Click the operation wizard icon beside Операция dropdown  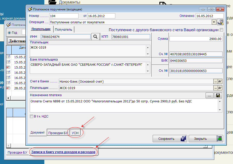(220, 22)
